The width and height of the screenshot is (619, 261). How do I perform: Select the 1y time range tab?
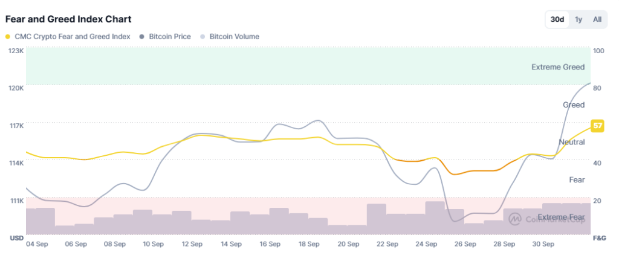[x=578, y=19]
